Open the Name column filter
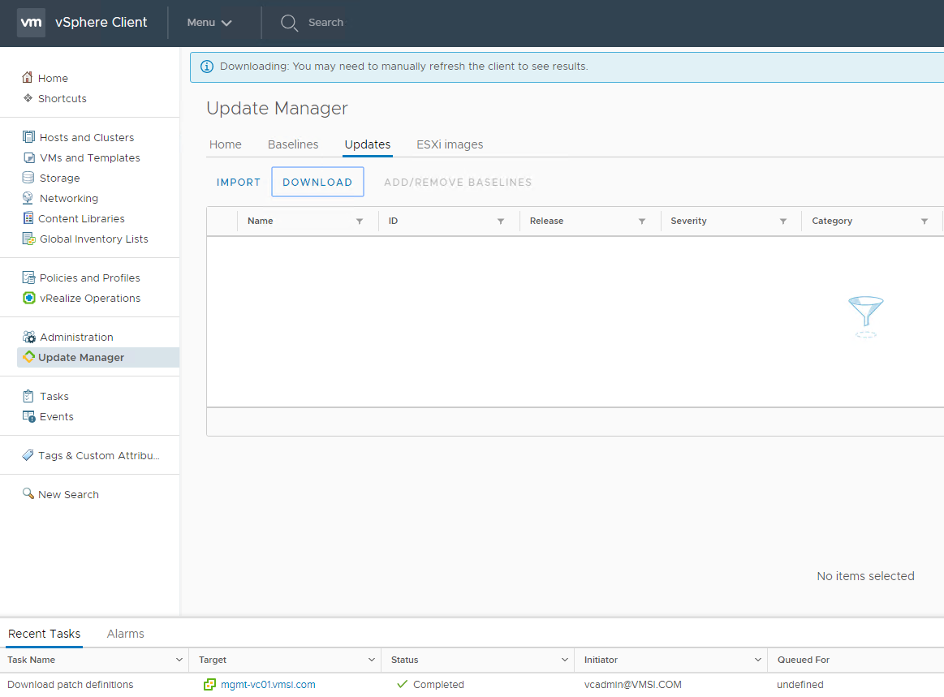944x697 pixels. point(360,221)
